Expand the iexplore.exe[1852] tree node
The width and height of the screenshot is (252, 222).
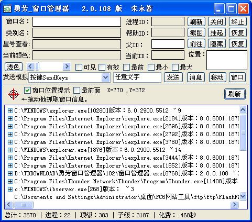(x=10, y=165)
